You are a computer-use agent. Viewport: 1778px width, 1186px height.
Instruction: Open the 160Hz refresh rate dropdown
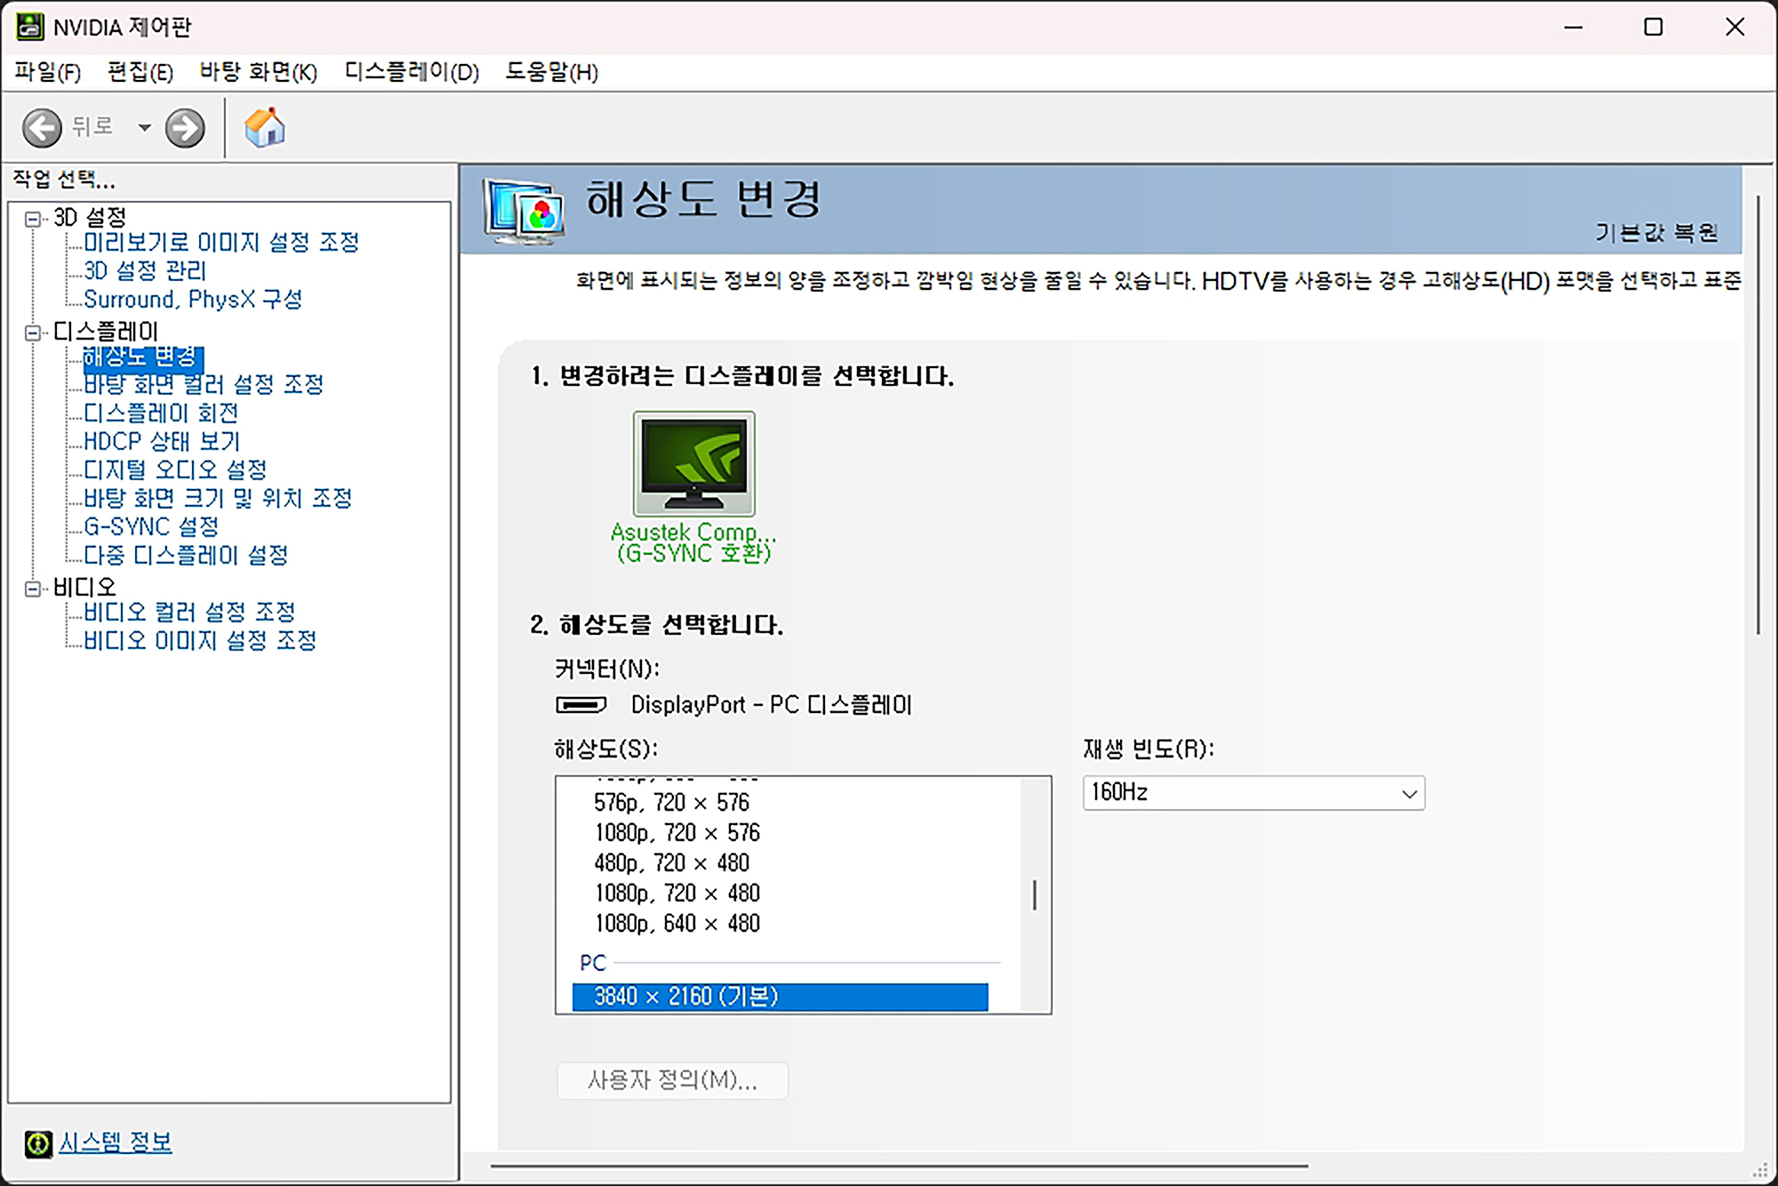[1253, 793]
